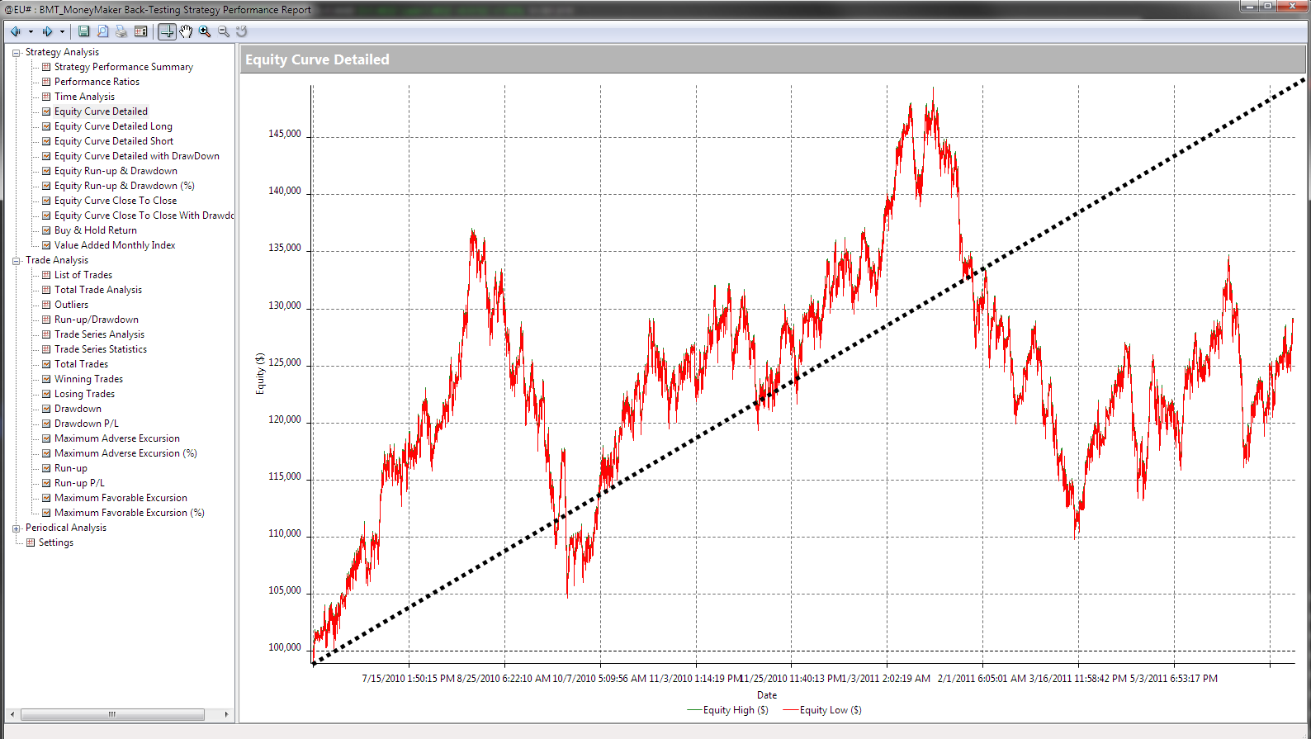Collapse the Trade Analysis tree node

click(x=16, y=260)
